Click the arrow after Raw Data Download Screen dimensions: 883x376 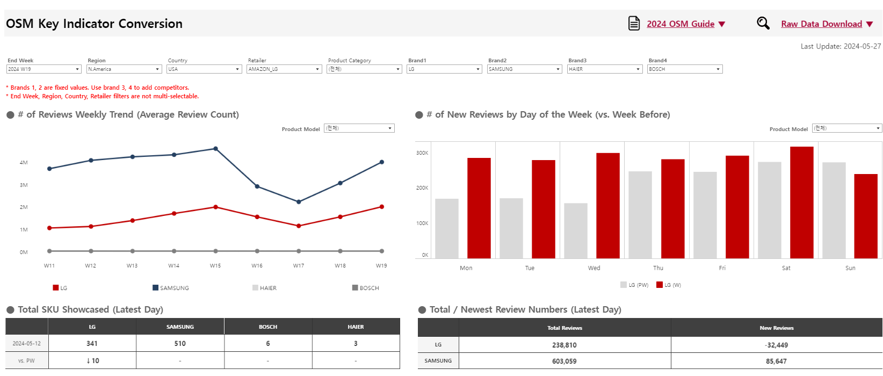[x=870, y=24]
